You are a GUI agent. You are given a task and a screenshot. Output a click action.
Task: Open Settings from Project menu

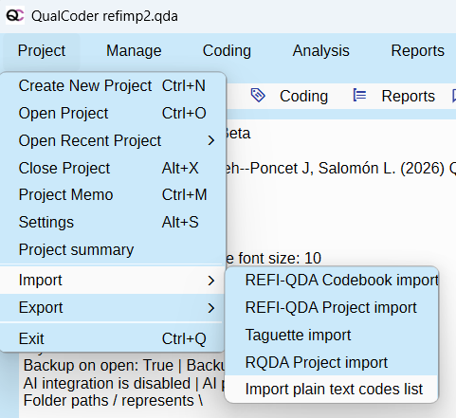coord(112,222)
